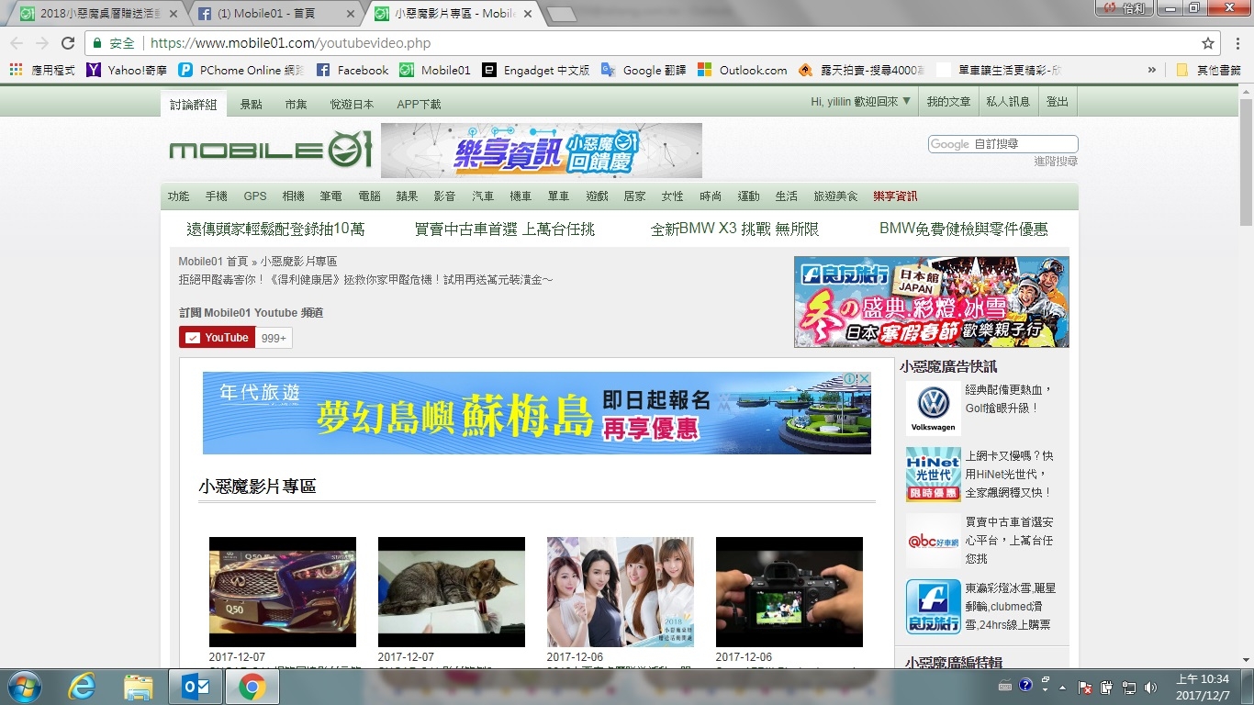Select the 景點 top tab
Image resolution: width=1254 pixels, height=705 pixels.
(x=252, y=104)
